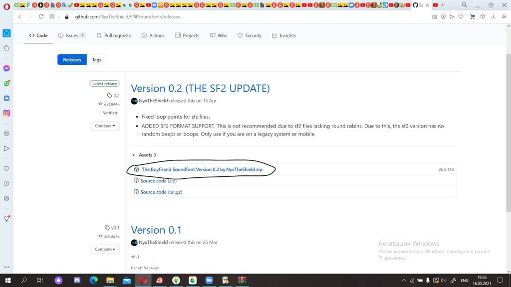The image size is (511, 287).
Task: Open the Actions tab
Action: [153, 35]
